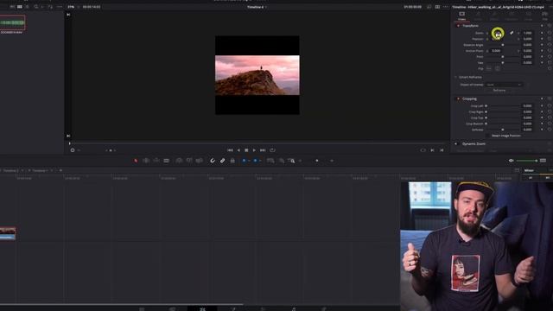The width and height of the screenshot is (553, 311).
Task: Click the Reframe button
Action: coord(499,91)
